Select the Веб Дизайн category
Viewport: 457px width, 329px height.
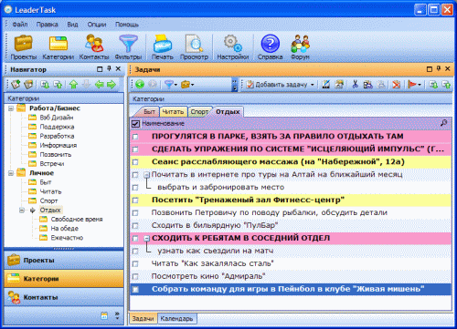tap(57, 118)
